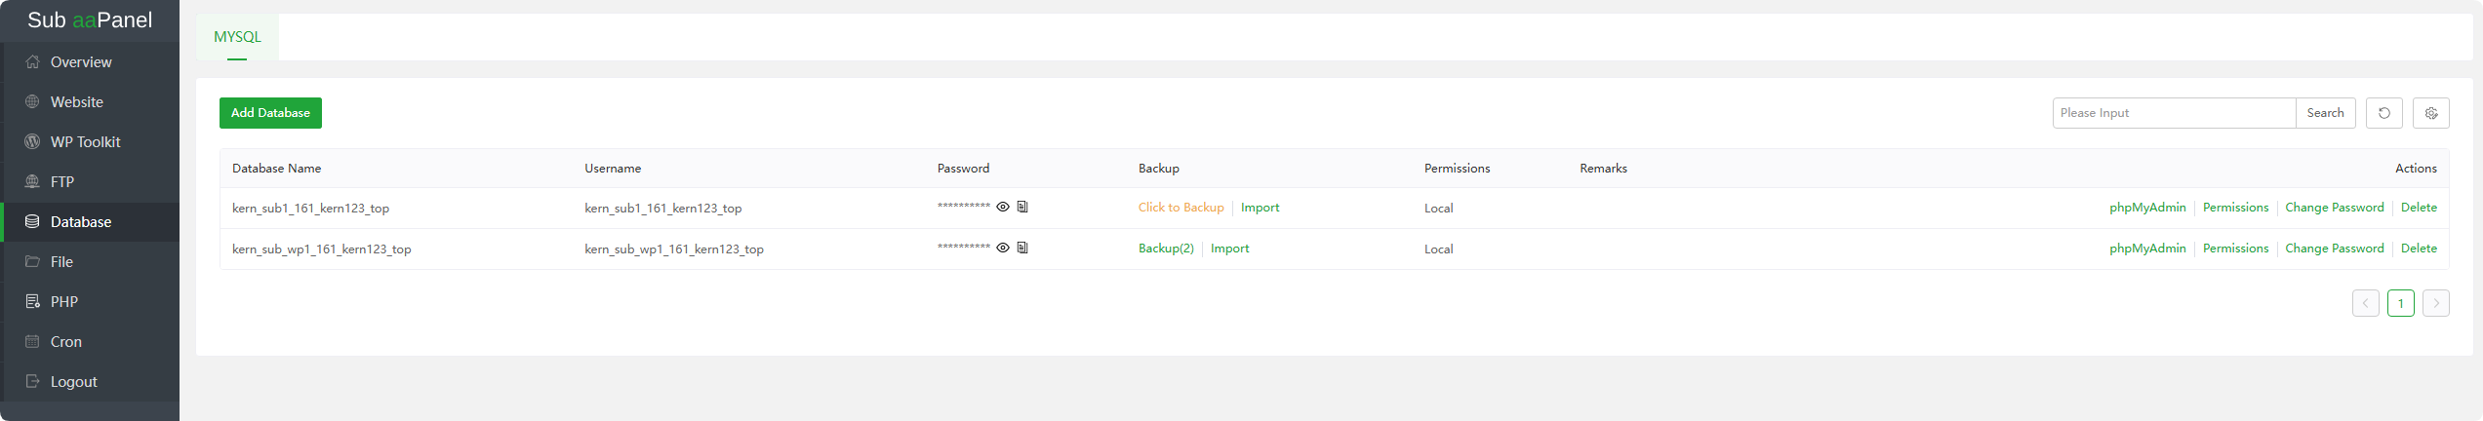Screen dimensions: 2483x421
Task: Go to the previous page arrow
Action: 2365,303
